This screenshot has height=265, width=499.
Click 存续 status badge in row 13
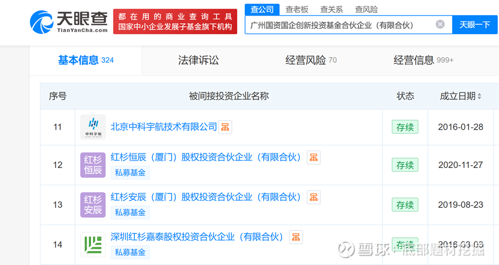coord(405,205)
